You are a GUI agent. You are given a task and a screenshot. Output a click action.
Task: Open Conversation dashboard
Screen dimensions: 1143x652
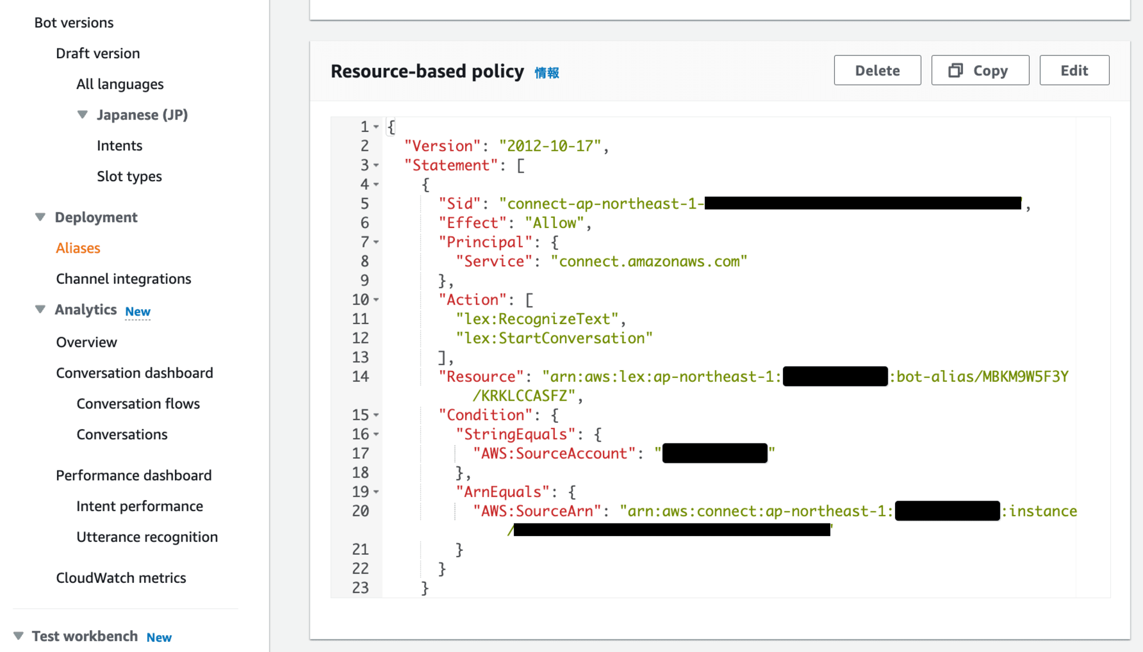click(134, 373)
